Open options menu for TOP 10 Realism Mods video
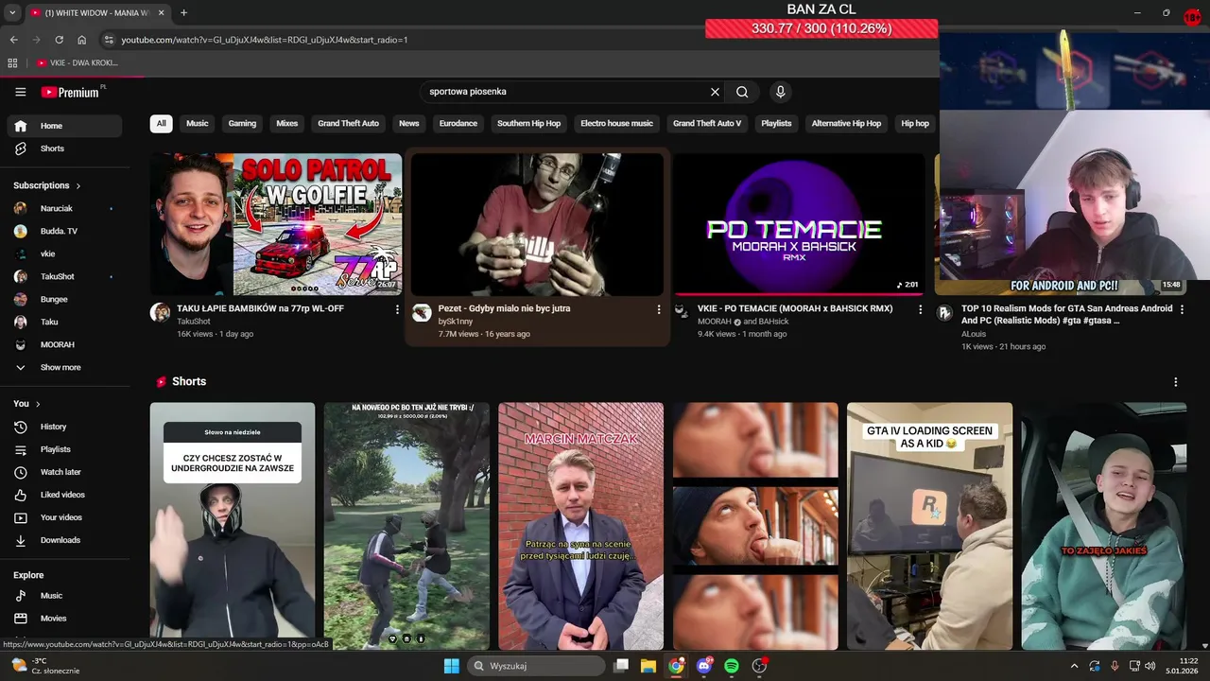The height and width of the screenshot is (681, 1210). (x=1182, y=309)
